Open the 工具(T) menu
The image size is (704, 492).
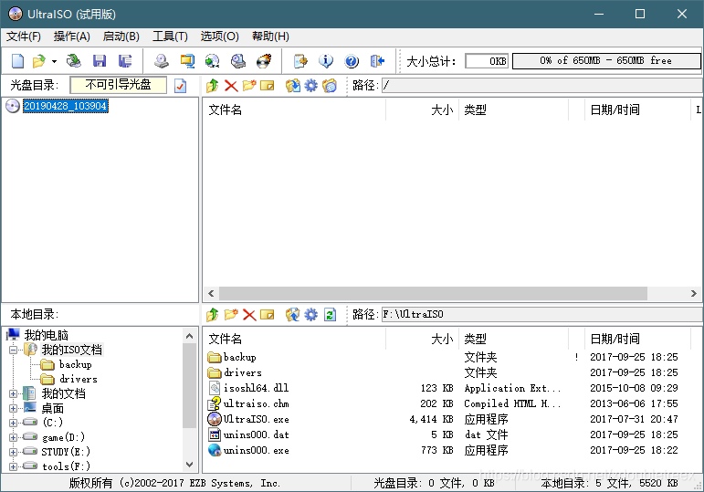coord(170,37)
